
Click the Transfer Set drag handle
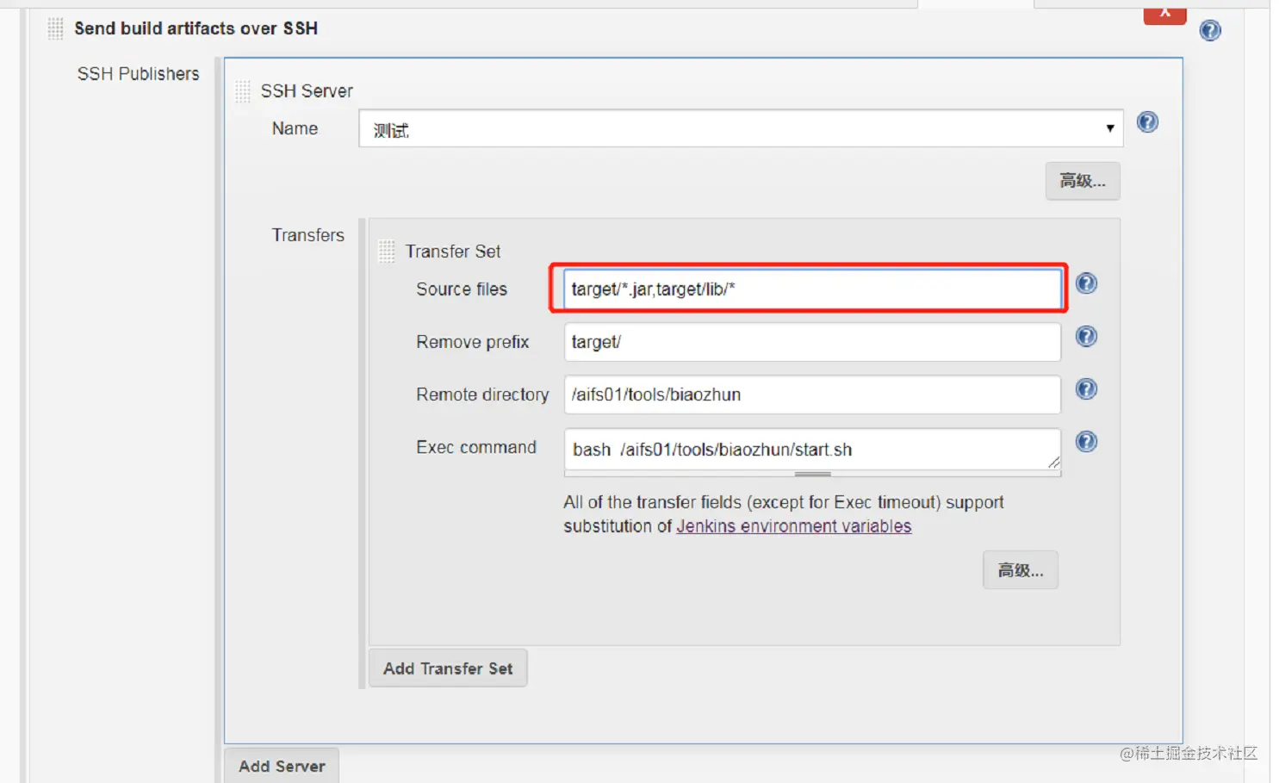[387, 252]
